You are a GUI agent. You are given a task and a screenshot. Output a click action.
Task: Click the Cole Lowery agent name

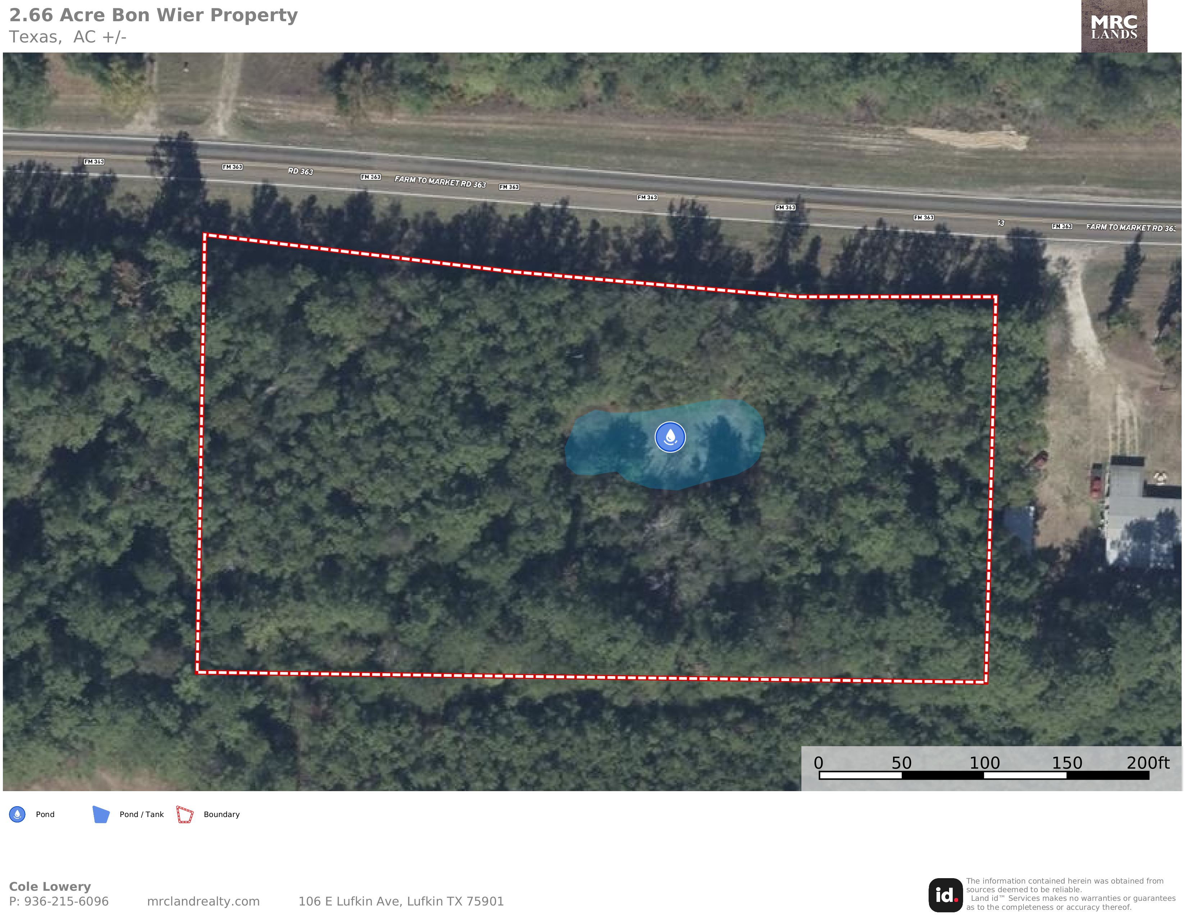click(x=50, y=886)
